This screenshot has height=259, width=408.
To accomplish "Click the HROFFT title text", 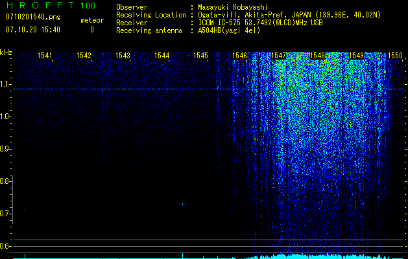I will coord(40,5).
